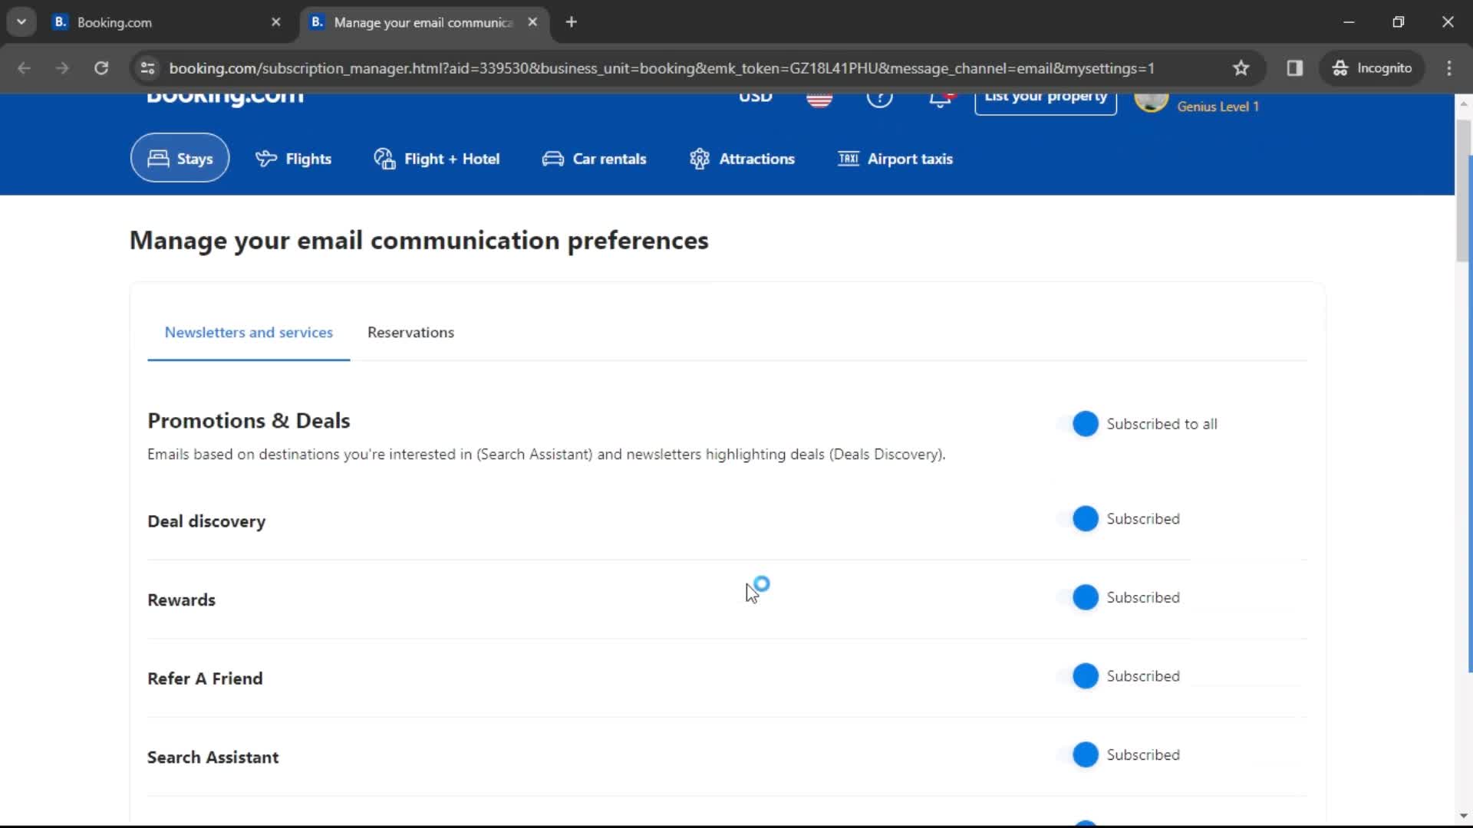Click the Rewards label
Image resolution: width=1473 pixels, height=828 pixels.
181,600
